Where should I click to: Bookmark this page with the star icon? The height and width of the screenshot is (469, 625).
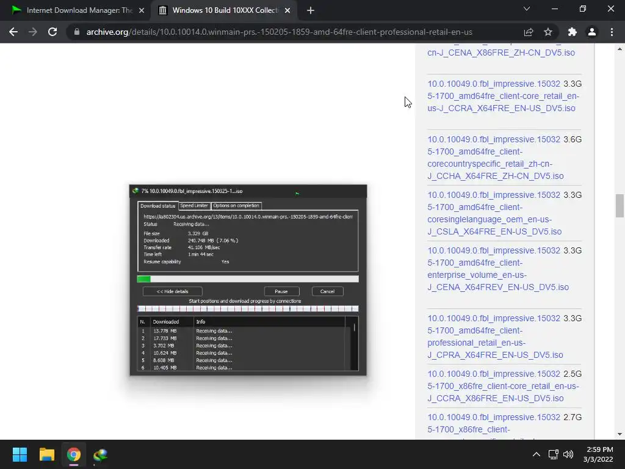tap(548, 32)
